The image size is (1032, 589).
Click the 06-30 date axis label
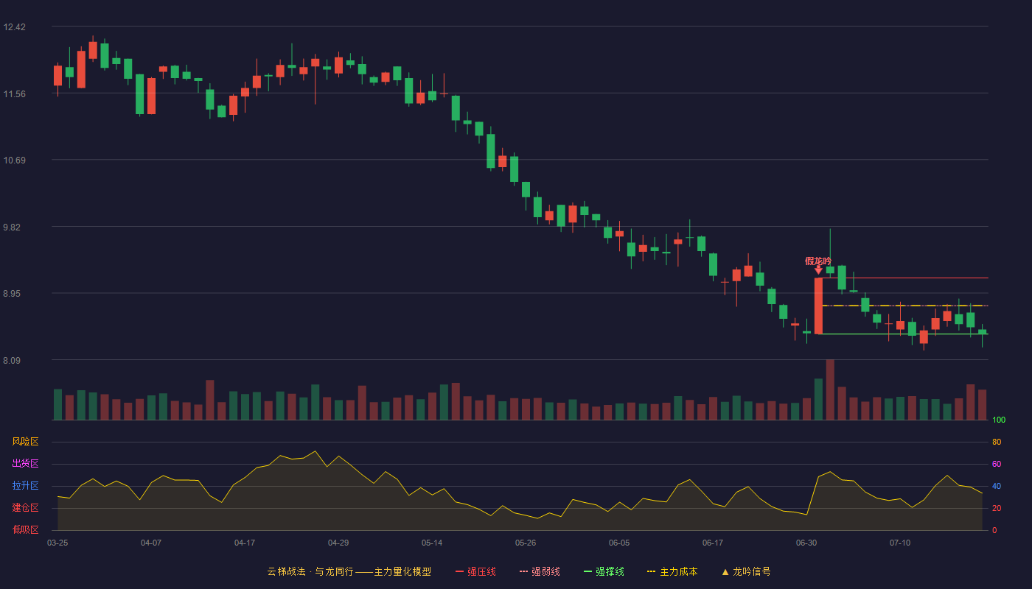coord(806,543)
